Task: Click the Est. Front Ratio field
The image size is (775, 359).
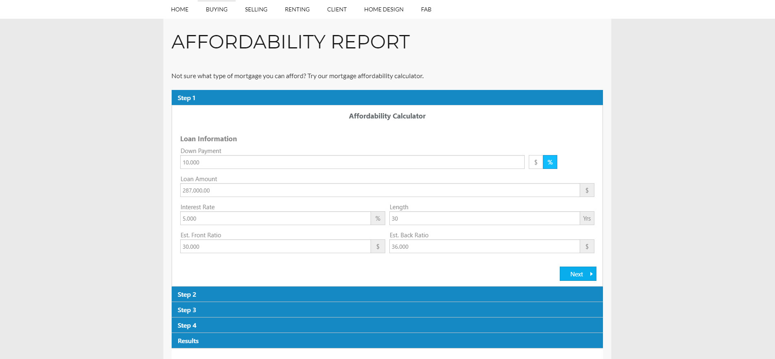Action: tap(276, 246)
